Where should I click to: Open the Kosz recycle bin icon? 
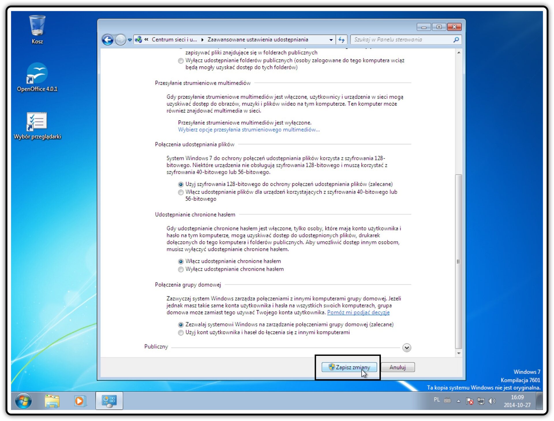click(x=37, y=30)
